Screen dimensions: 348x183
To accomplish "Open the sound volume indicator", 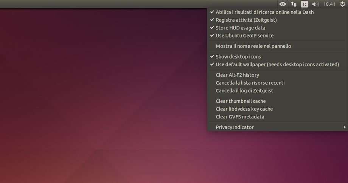I will coord(315,4).
